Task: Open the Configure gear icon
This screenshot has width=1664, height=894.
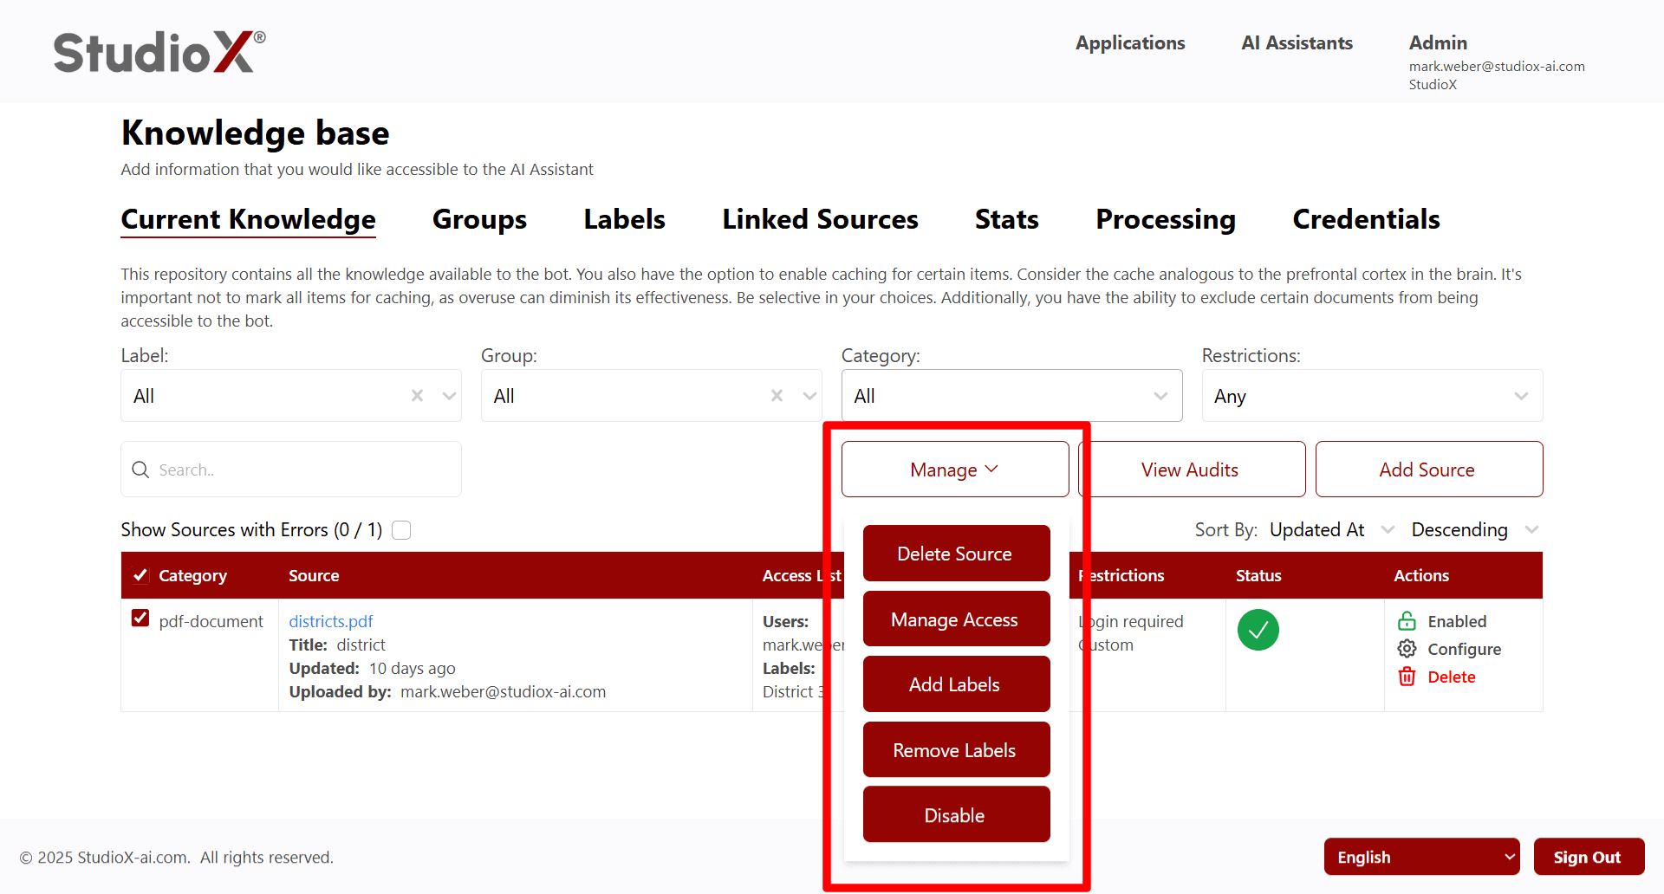Action: [1407, 648]
